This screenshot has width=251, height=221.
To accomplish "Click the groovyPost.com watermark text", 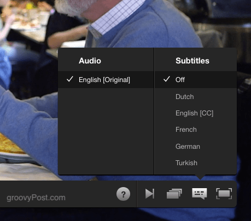I will [x=36, y=197].
